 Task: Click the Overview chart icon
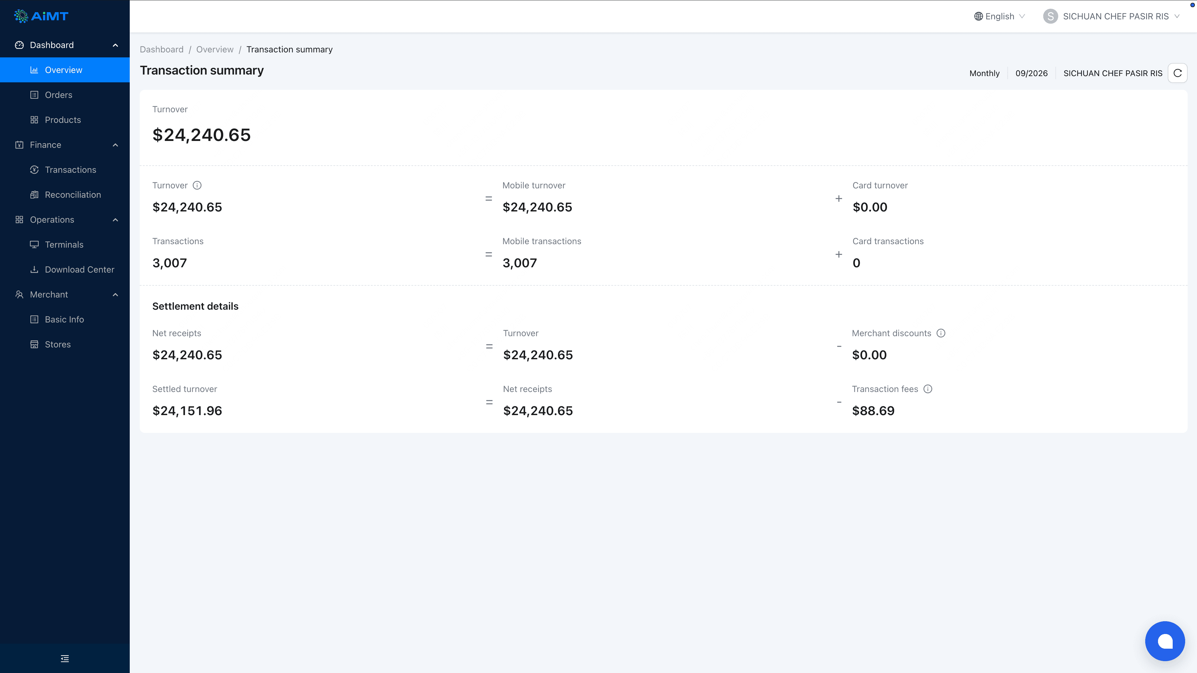34,70
